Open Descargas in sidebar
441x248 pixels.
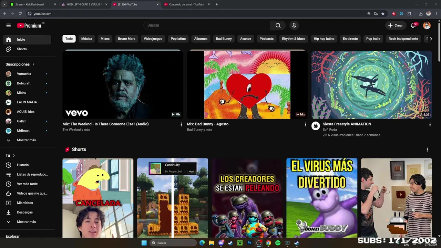[x=27, y=213]
